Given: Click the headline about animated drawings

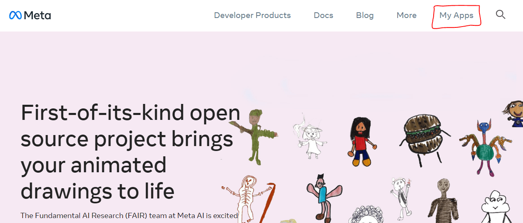Looking at the screenshot, I should (130, 152).
